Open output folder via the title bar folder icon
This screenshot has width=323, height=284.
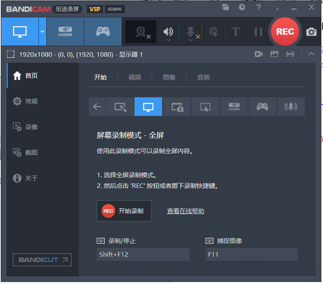(225, 7)
